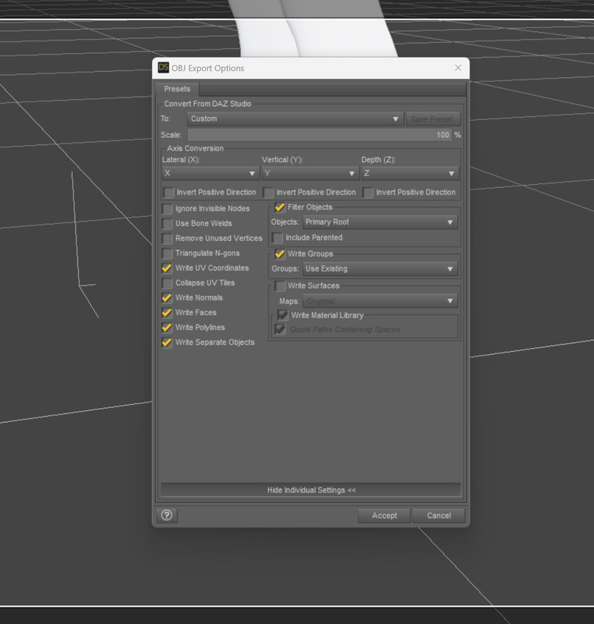Open the Presets tab
The image size is (594, 624).
pyautogui.click(x=177, y=89)
